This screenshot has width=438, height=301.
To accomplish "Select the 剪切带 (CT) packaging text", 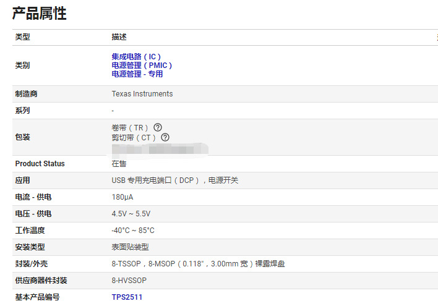I will pyautogui.click(x=134, y=138).
